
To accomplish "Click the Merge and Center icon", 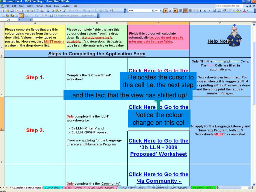I will pos(194,10).
